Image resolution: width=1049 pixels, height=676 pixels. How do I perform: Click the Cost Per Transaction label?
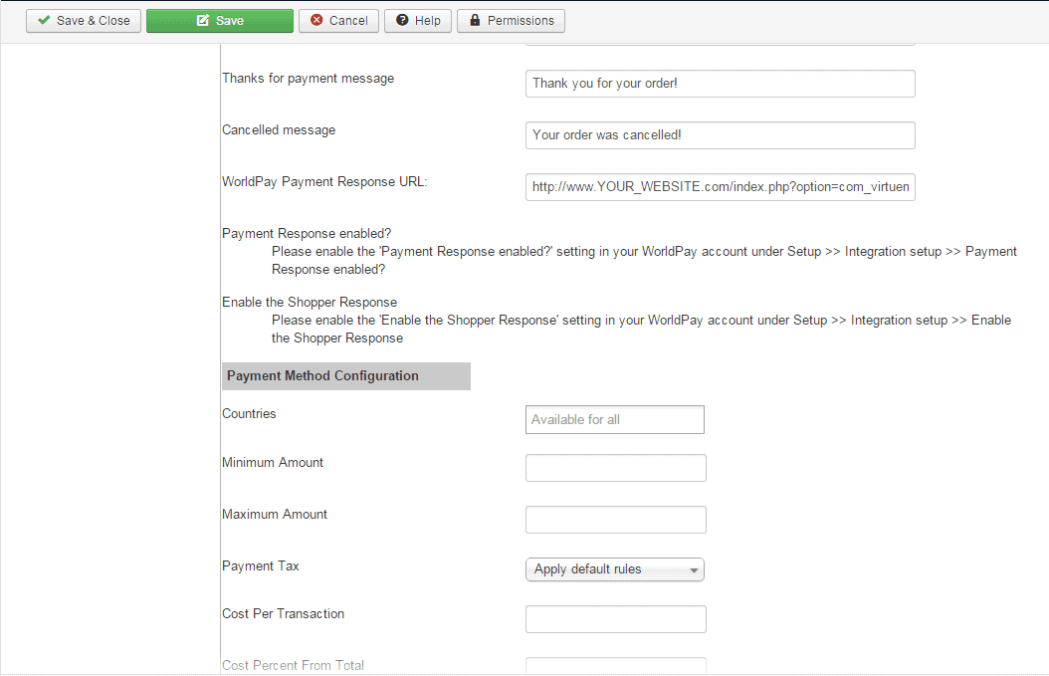pos(283,613)
